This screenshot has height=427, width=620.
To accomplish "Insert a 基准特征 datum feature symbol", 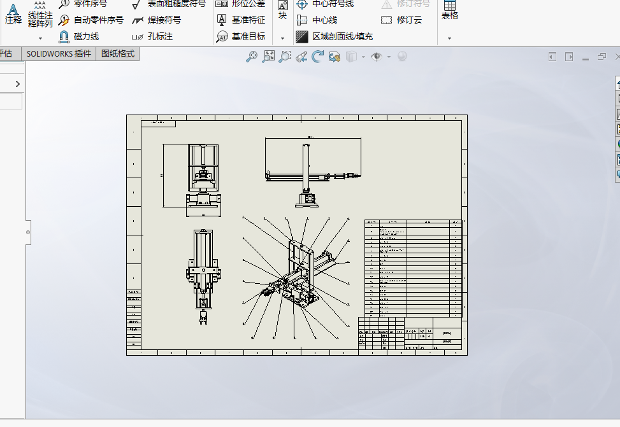I will 241,20.
